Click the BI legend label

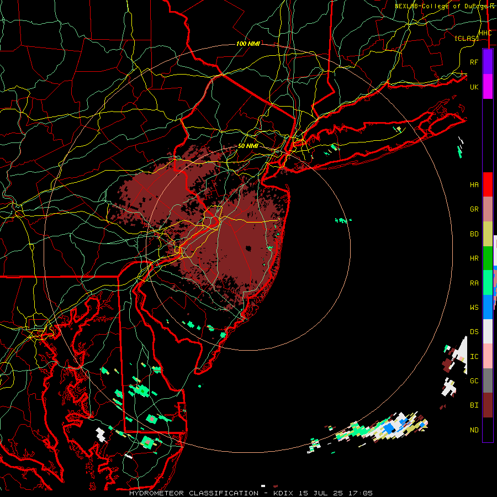pyautogui.click(x=474, y=405)
